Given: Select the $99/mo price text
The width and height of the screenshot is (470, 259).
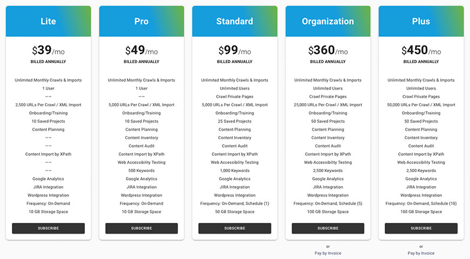Looking at the screenshot, I should click(x=234, y=51).
